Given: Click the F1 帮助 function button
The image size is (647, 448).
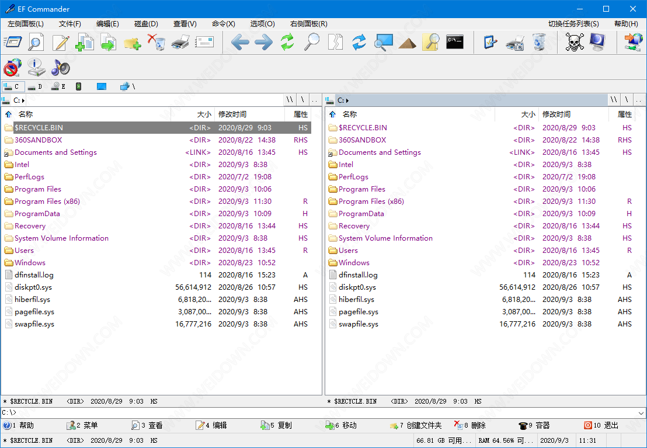Looking at the screenshot, I should point(19,425).
